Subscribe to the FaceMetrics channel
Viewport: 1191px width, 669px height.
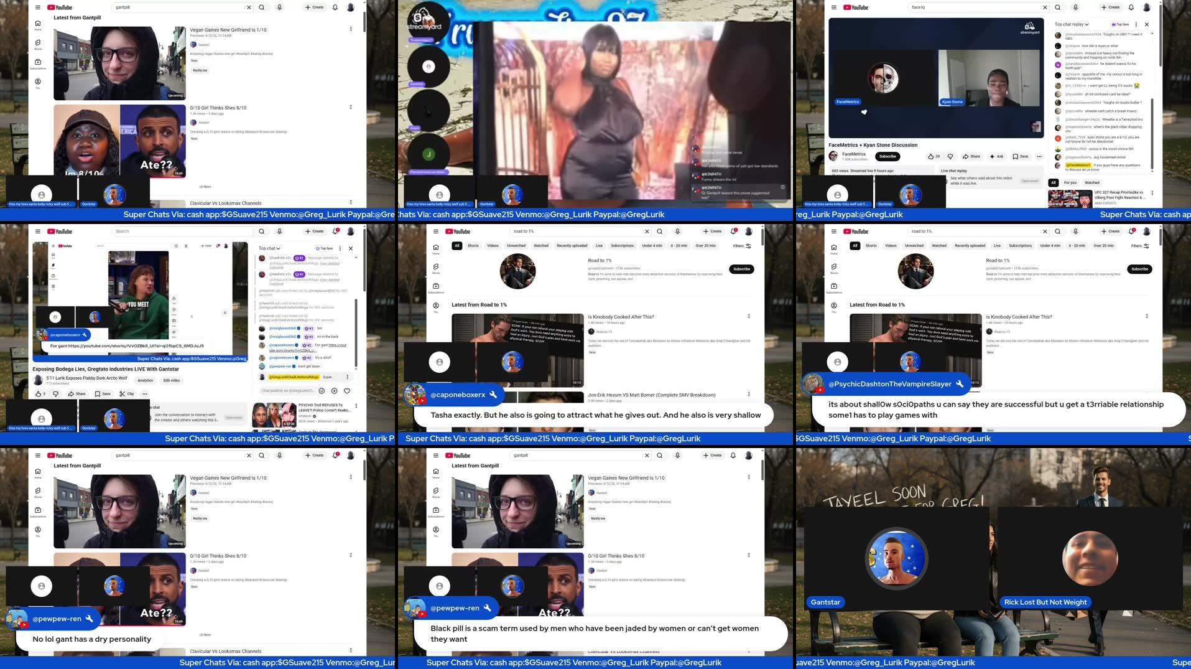[887, 156]
